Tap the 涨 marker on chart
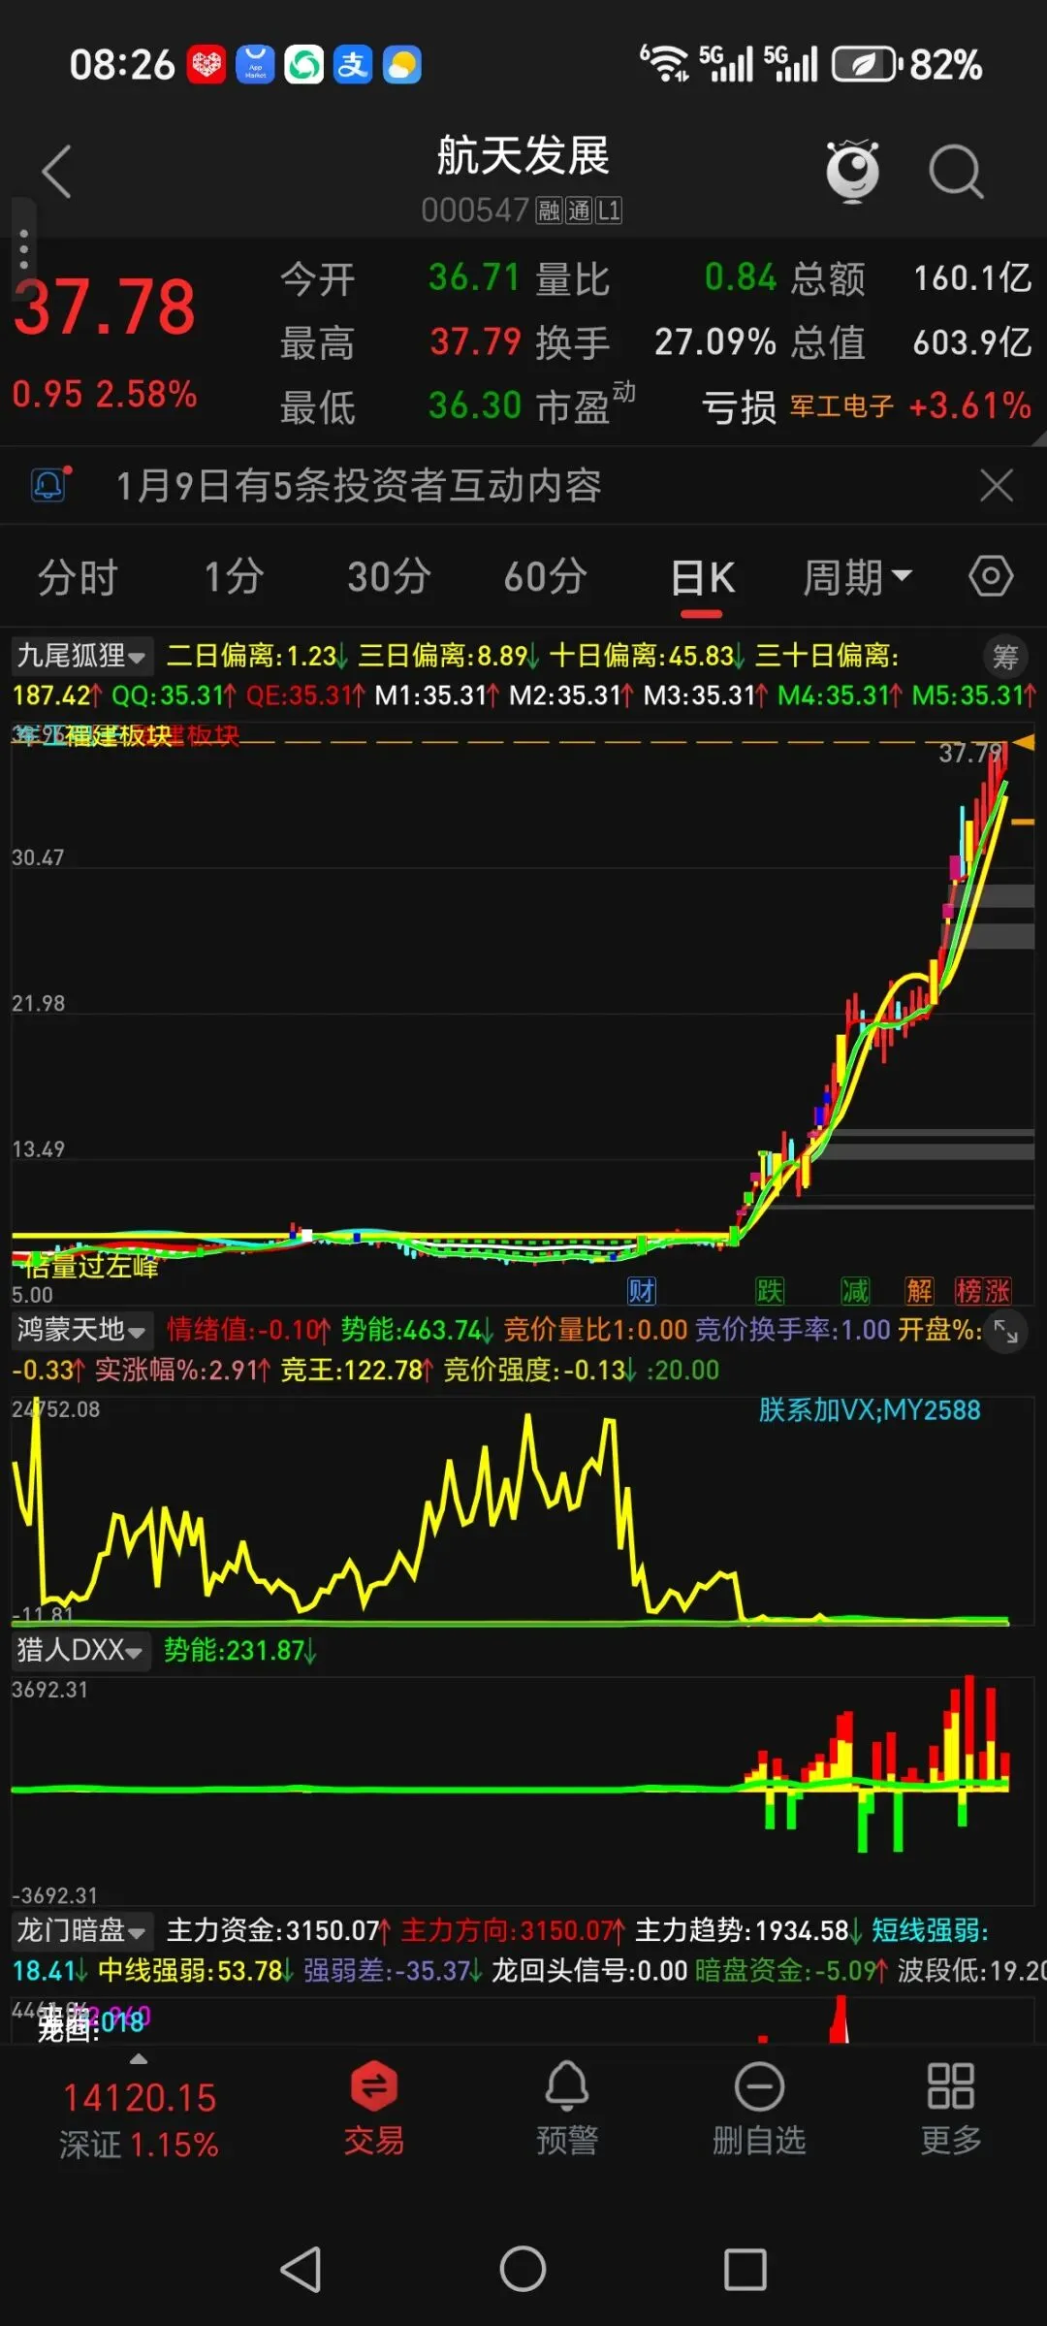This screenshot has height=2326, width=1047. [998, 1291]
